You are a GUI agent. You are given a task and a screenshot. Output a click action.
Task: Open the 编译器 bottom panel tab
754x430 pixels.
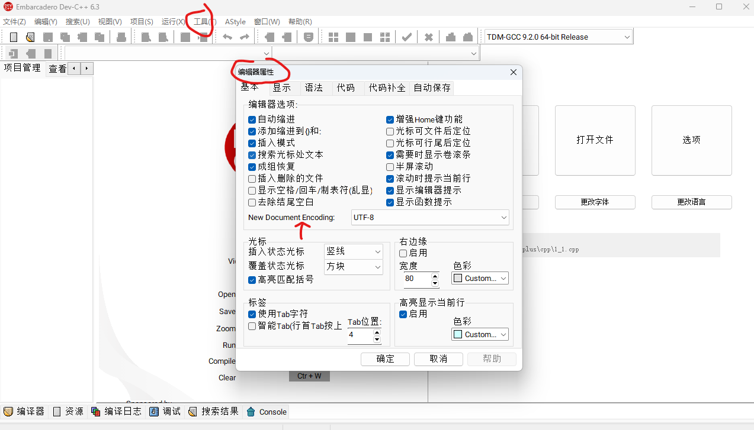coord(24,412)
